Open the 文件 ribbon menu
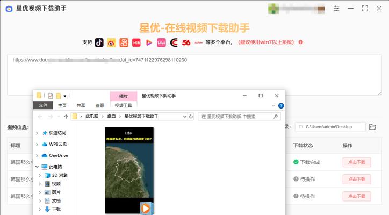 (43, 105)
